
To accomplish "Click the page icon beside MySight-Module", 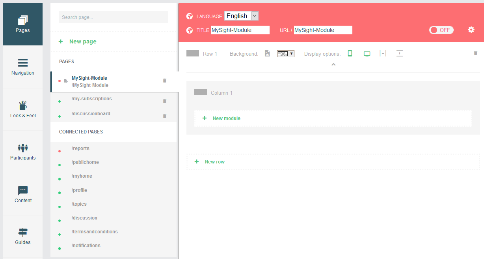I will click(x=66, y=81).
